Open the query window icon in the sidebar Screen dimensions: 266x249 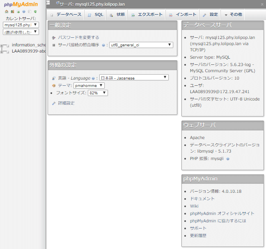pos(18,12)
